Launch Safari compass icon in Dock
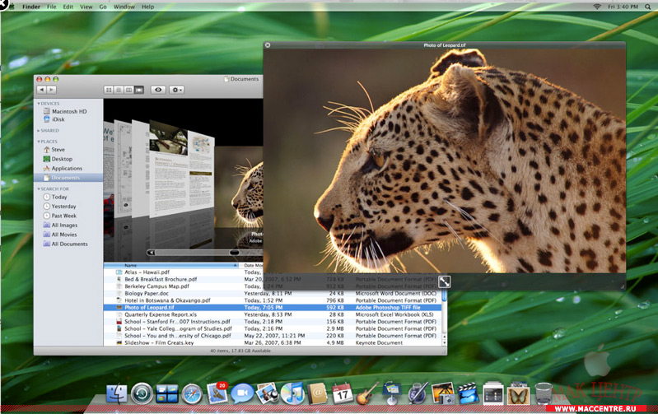This screenshot has height=414, width=658. click(x=192, y=394)
